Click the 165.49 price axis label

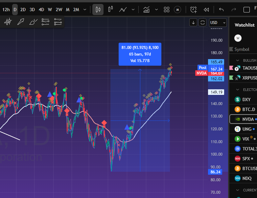[x=216, y=62]
